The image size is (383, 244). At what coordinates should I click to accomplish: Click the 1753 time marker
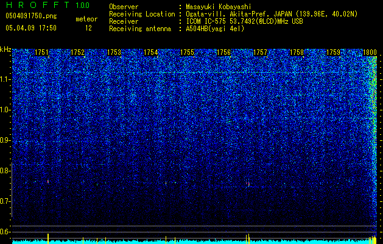(114, 52)
